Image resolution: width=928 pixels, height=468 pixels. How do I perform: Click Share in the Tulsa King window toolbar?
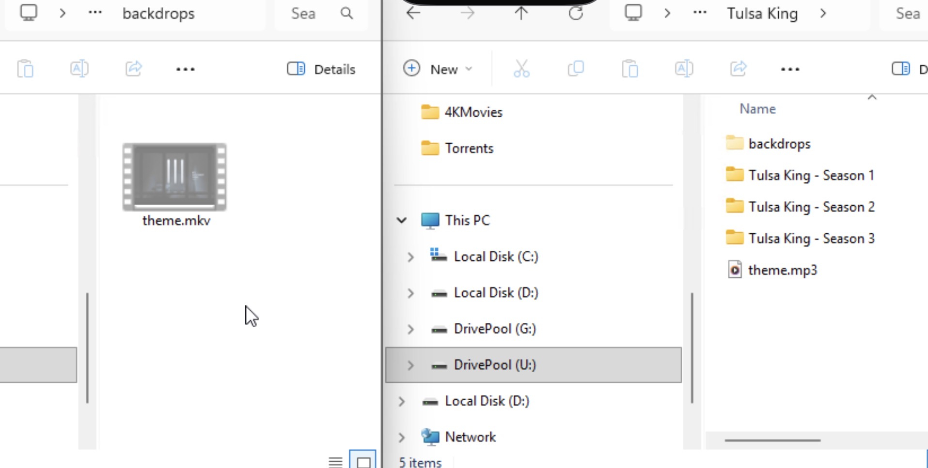click(x=739, y=69)
